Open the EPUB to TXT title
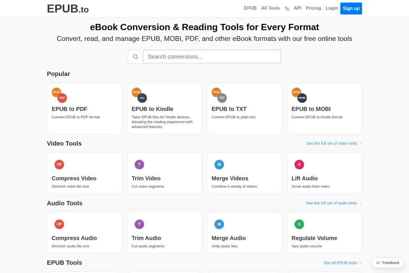 [x=229, y=109]
